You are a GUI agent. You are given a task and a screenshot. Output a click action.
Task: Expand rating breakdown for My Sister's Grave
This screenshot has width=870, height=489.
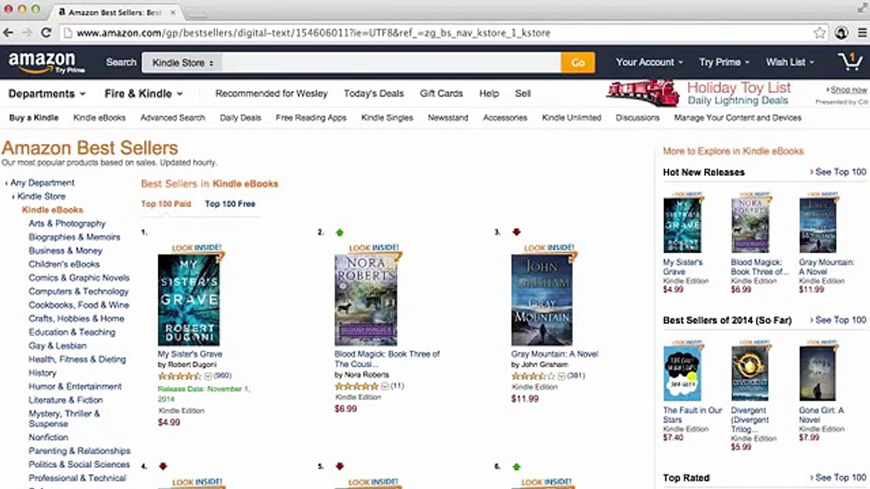point(207,376)
